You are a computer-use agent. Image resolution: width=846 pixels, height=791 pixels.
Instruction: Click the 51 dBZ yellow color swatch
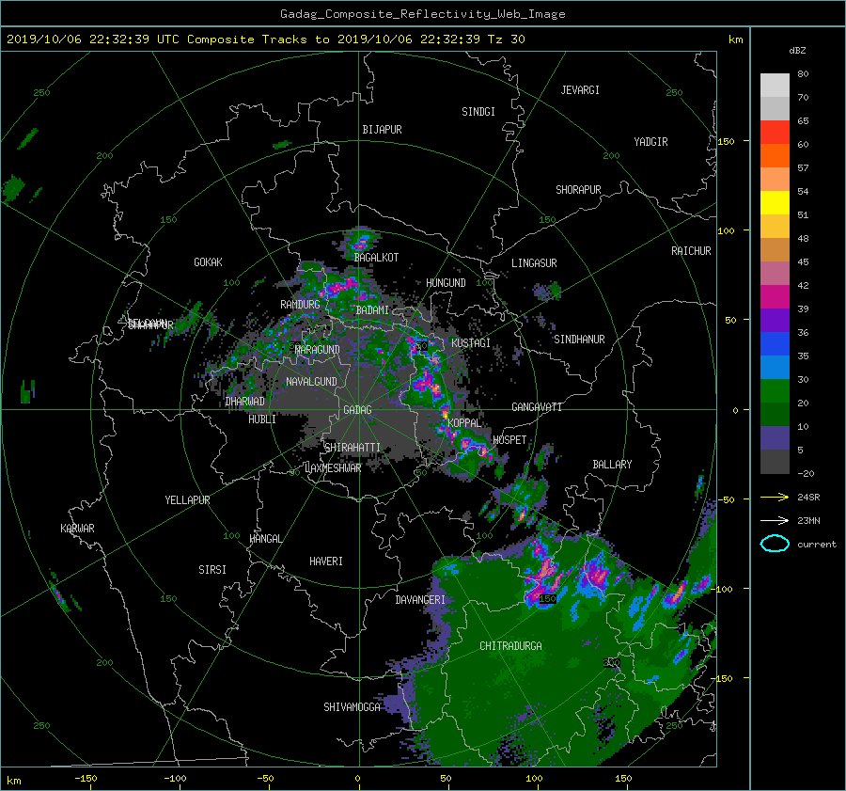775,203
